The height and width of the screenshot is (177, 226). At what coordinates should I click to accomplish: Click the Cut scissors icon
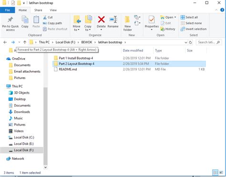coord(45,17)
